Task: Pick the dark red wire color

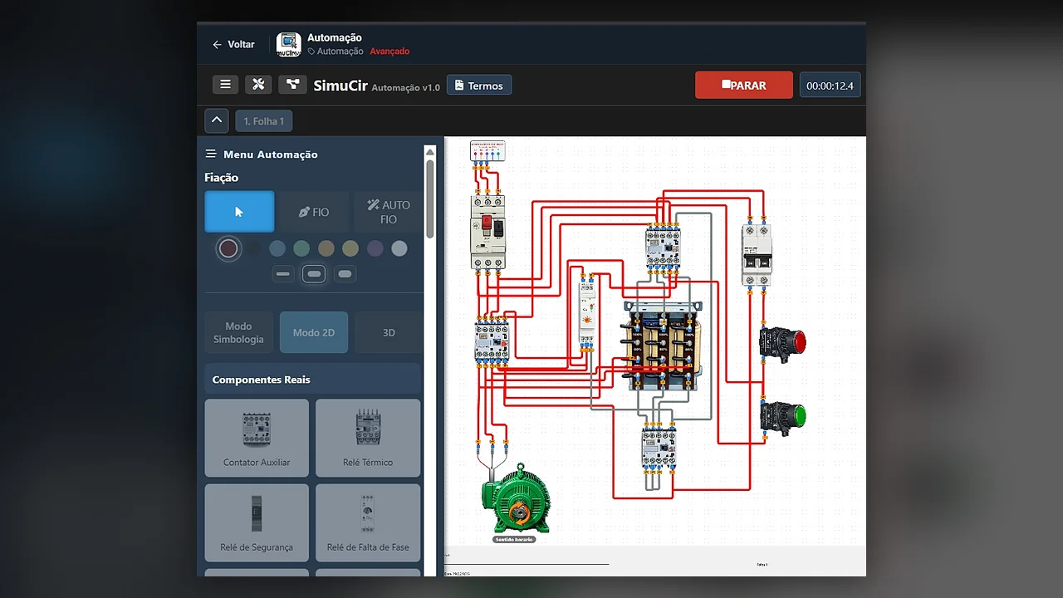Action: pyautogui.click(x=228, y=248)
